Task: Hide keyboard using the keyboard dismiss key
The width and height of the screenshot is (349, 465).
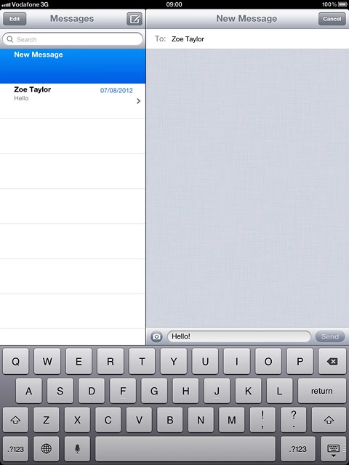Action: tap(333, 450)
